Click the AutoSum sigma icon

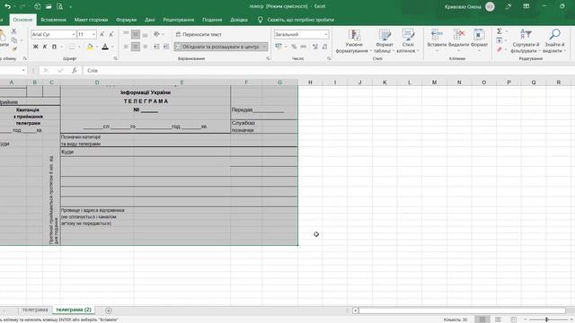(500, 31)
